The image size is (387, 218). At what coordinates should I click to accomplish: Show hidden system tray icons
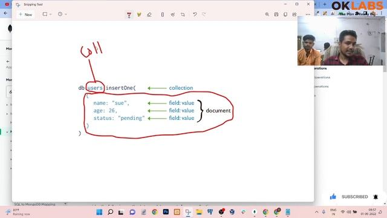point(317,212)
